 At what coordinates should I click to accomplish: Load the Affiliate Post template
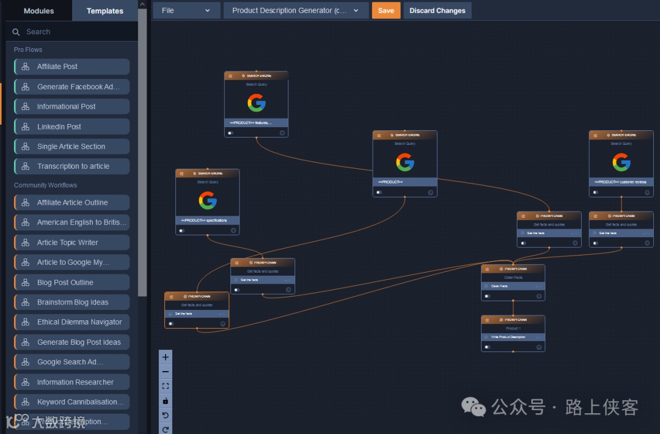tap(71, 67)
